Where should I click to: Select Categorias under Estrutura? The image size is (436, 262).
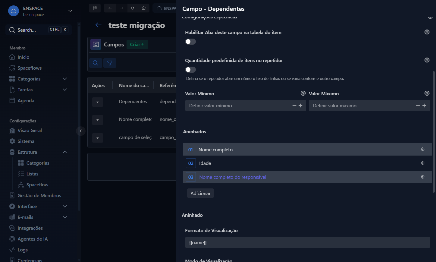click(x=33, y=163)
